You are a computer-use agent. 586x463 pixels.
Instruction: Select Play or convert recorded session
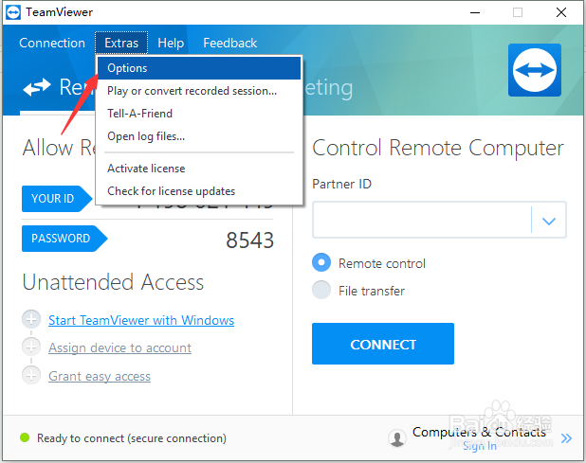pos(192,91)
